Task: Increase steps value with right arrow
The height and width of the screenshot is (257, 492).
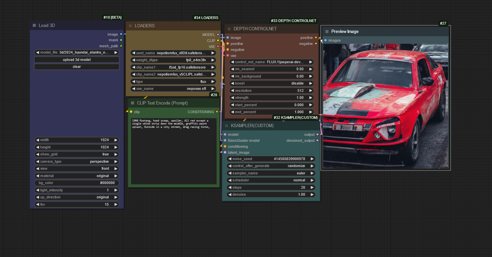Action: click(312, 187)
